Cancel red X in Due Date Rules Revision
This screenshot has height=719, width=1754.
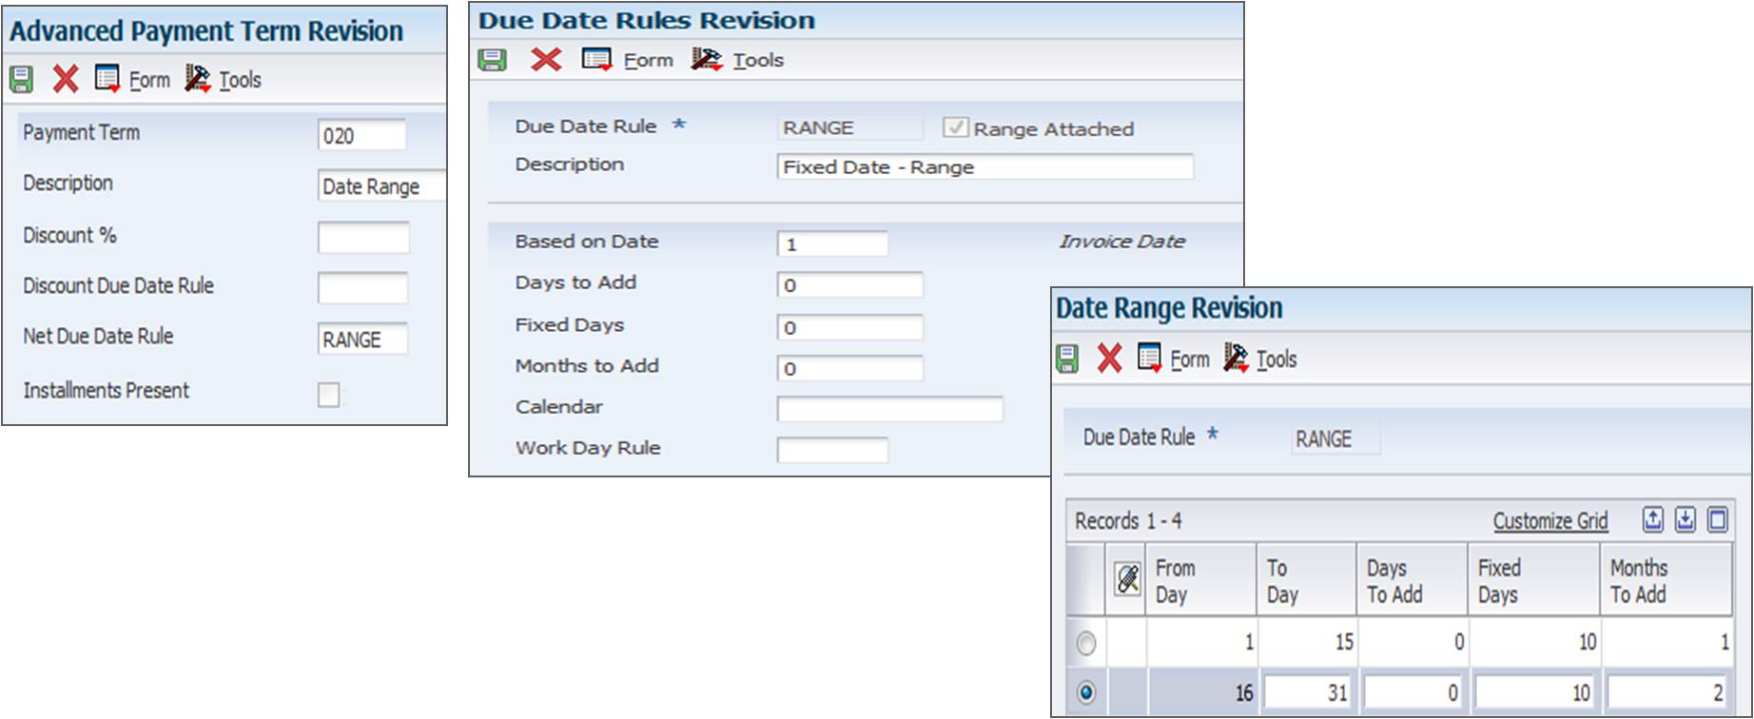tap(546, 59)
